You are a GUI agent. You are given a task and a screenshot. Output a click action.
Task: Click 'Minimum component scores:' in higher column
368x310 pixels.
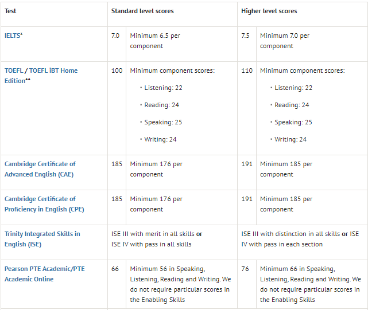click(303, 70)
